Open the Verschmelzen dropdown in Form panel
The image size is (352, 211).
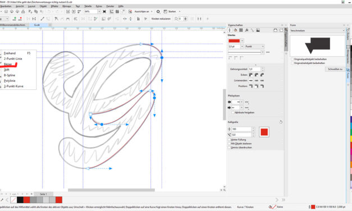[317, 30]
